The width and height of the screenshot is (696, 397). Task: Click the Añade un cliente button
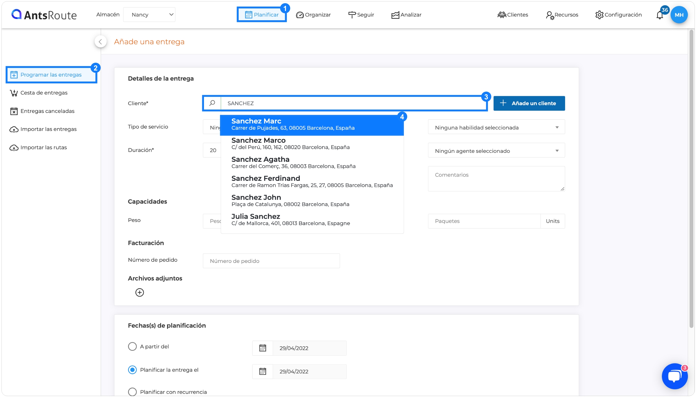[529, 103]
